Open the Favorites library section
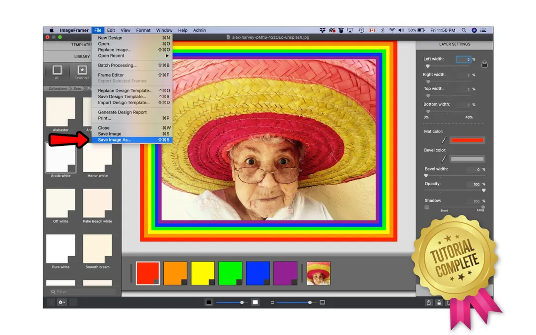Image resolution: width=536 pixels, height=335 pixels. click(82, 72)
